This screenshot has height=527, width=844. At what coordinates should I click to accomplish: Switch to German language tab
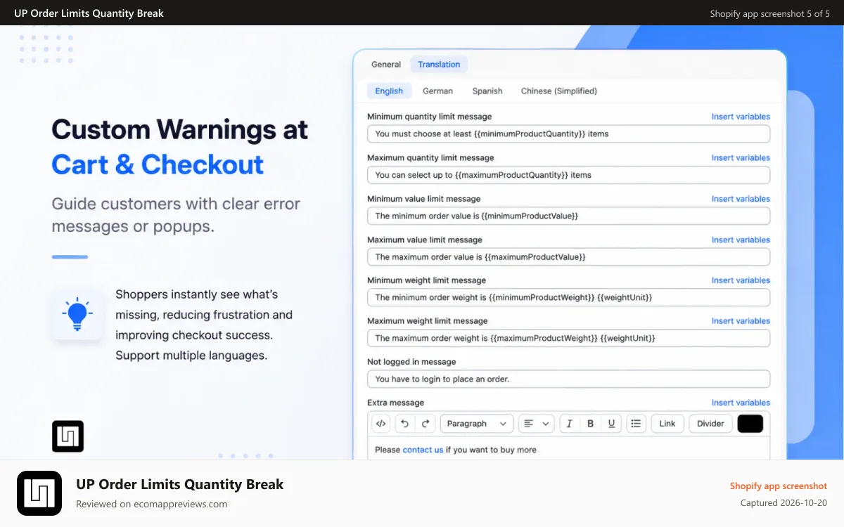click(437, 91)
